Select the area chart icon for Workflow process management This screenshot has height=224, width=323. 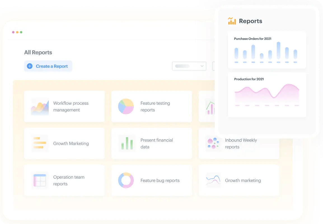[39, 107]
